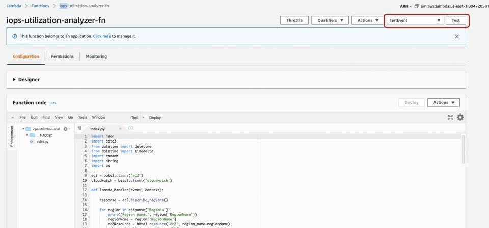This screenshot has width=489, height=228.
Task: Switch to the Monitoring tab
Action: pyautogui.click(x=96, y=56)
